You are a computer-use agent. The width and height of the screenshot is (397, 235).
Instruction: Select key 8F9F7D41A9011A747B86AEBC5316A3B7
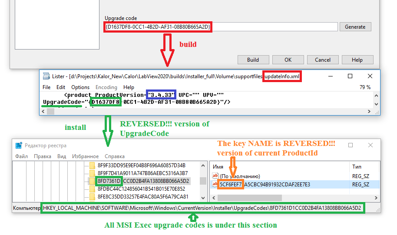143,173
